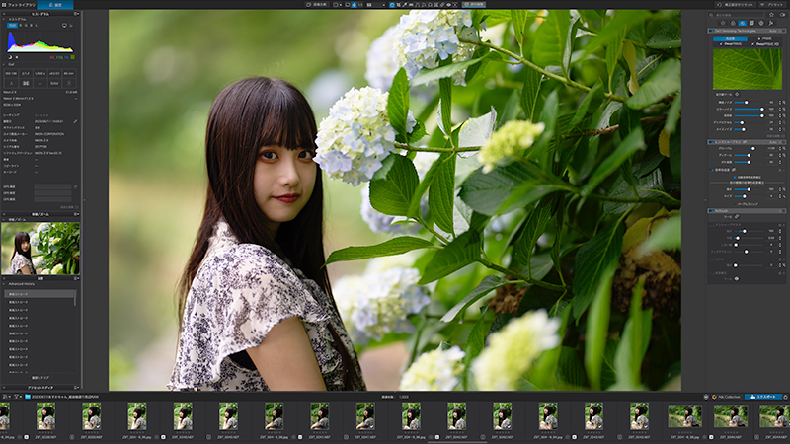Screen dimensions: 790x444
Task: Click the 1:1 zoom icon in toolbar
Action: tap(360, 5)
